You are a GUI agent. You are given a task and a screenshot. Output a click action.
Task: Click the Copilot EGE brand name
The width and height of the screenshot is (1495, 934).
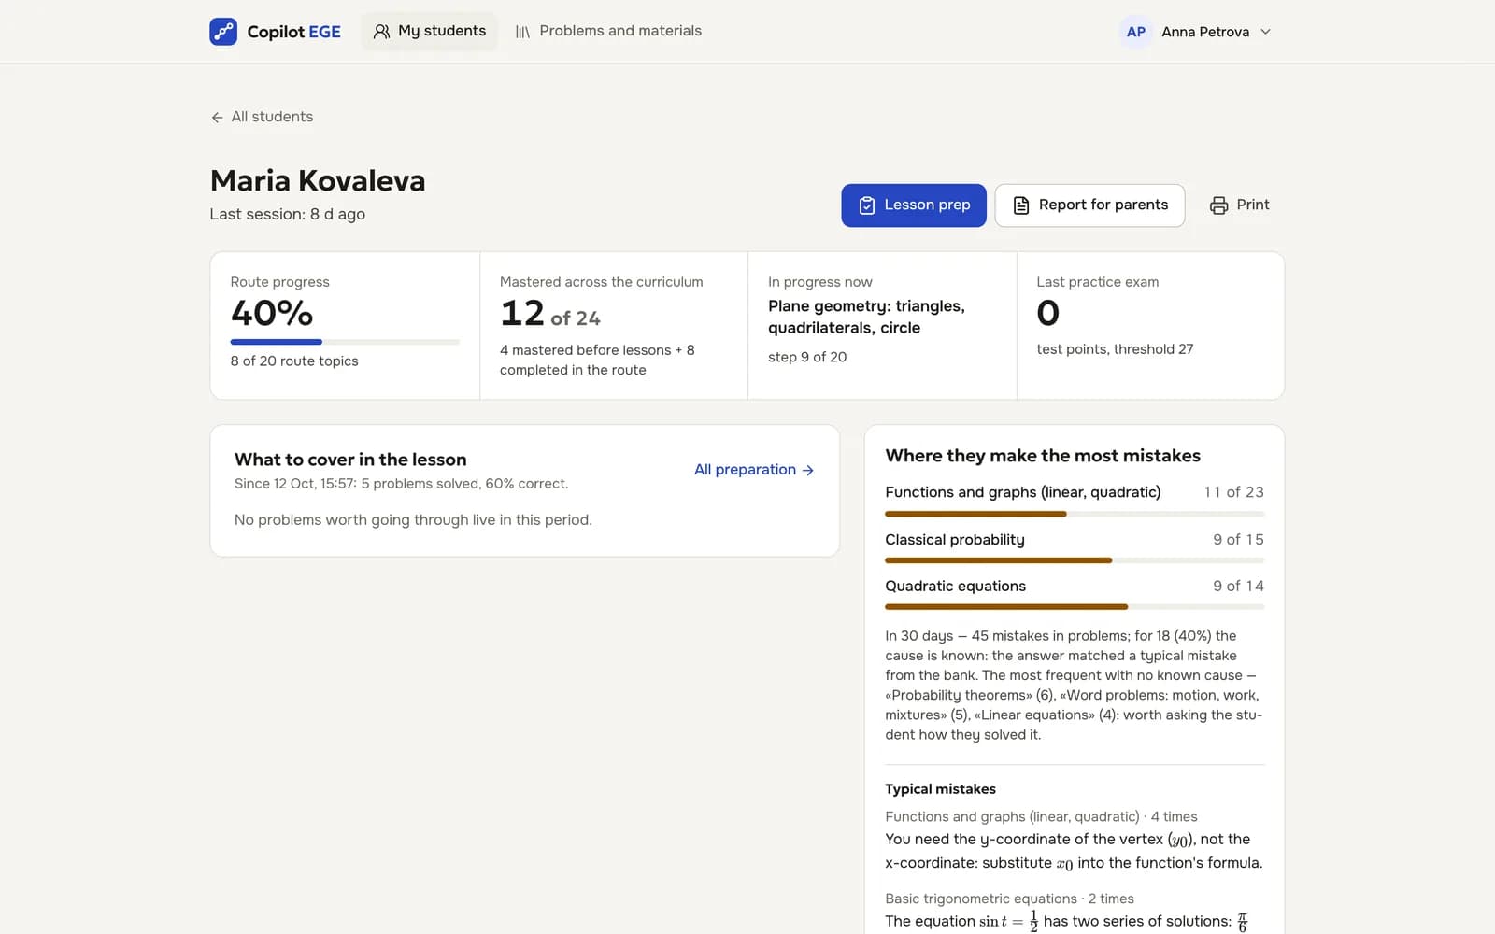tap(293, 32)
